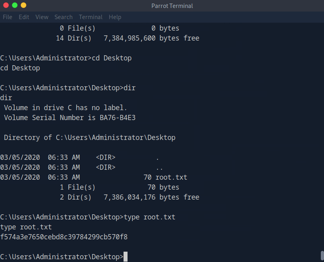Open the File menu
This screenshot has width=324, height=262.
(x=8, y=17)
